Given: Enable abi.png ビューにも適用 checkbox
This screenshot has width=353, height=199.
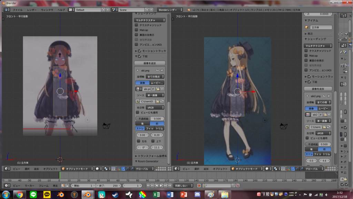Looking at the screenshot, I should (x=138, y=112).
